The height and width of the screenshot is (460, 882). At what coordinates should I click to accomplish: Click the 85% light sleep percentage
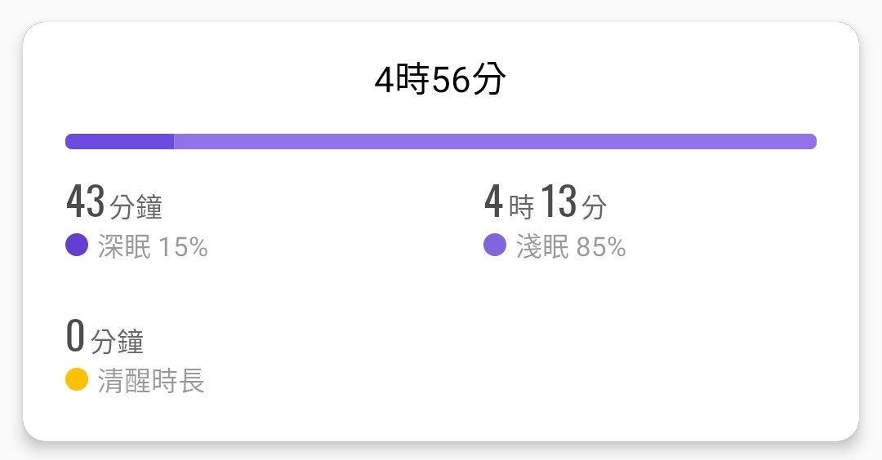click(601, 247)
